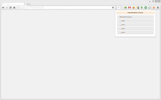
Task: Click the forward navigation arrow
Action: [7, 7]
